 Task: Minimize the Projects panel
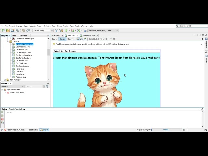[48, 36]
